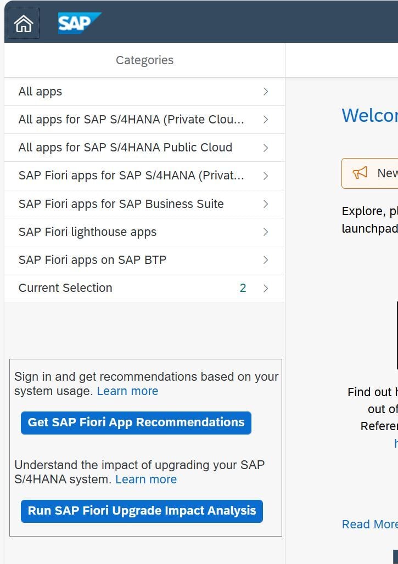Open Learn more link about system usage recommendations

pyautogui.click(x=127, y=391)
